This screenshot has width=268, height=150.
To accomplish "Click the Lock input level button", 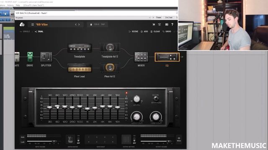I will (x=23, y=142).
